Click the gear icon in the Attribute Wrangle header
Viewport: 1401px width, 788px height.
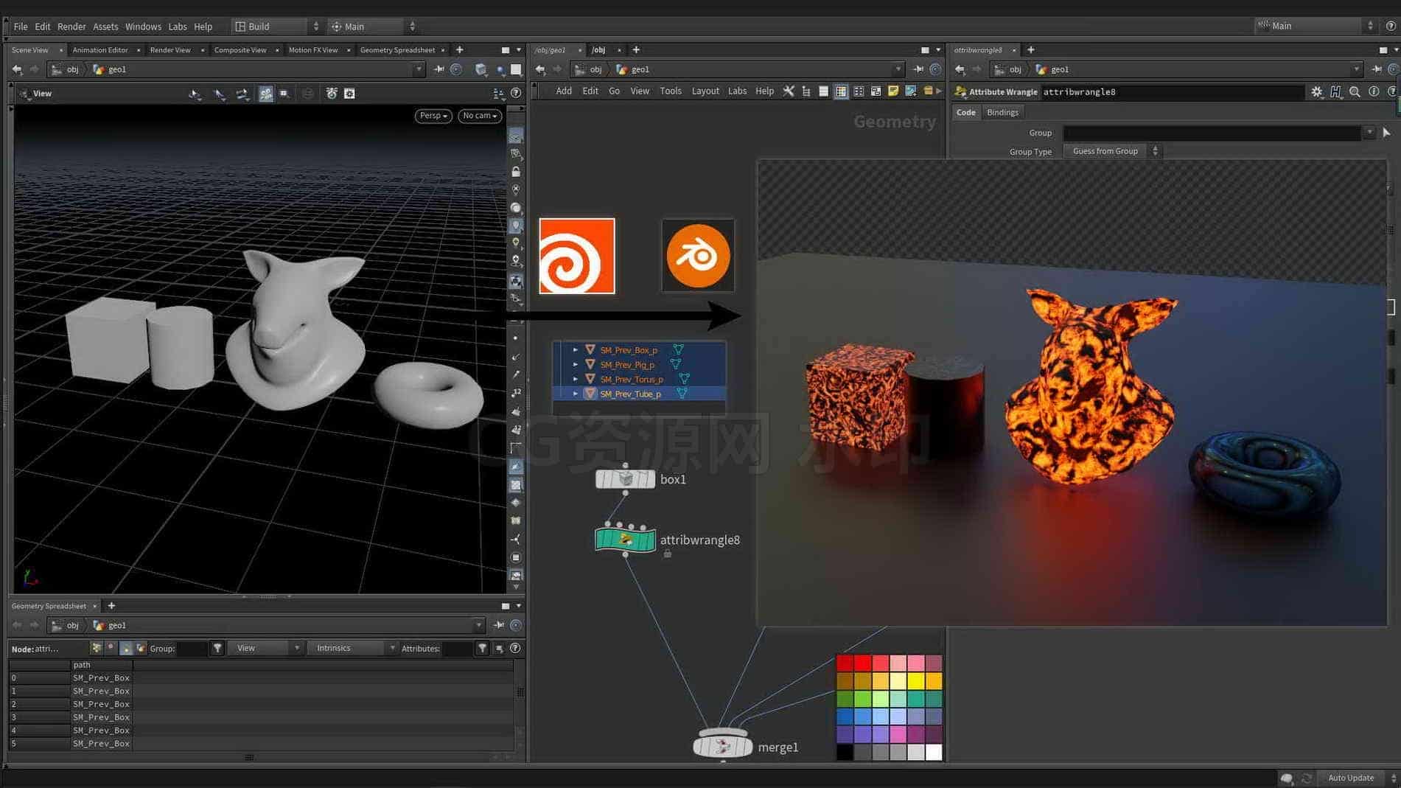coord(1317,92)
